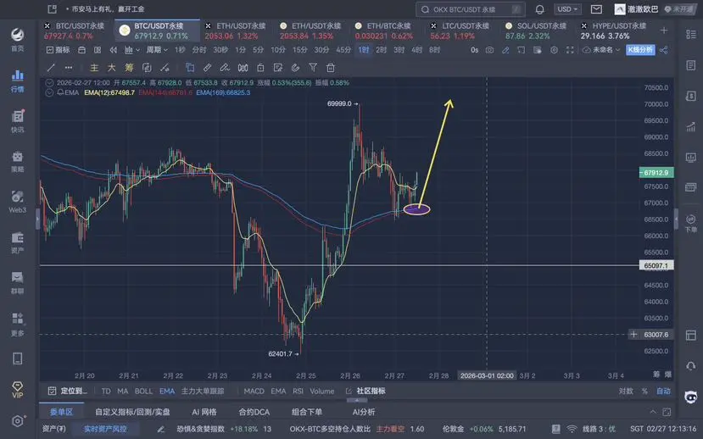Open the 更多 more sidebar icon
Screen dimensions: 703x439
18,324
